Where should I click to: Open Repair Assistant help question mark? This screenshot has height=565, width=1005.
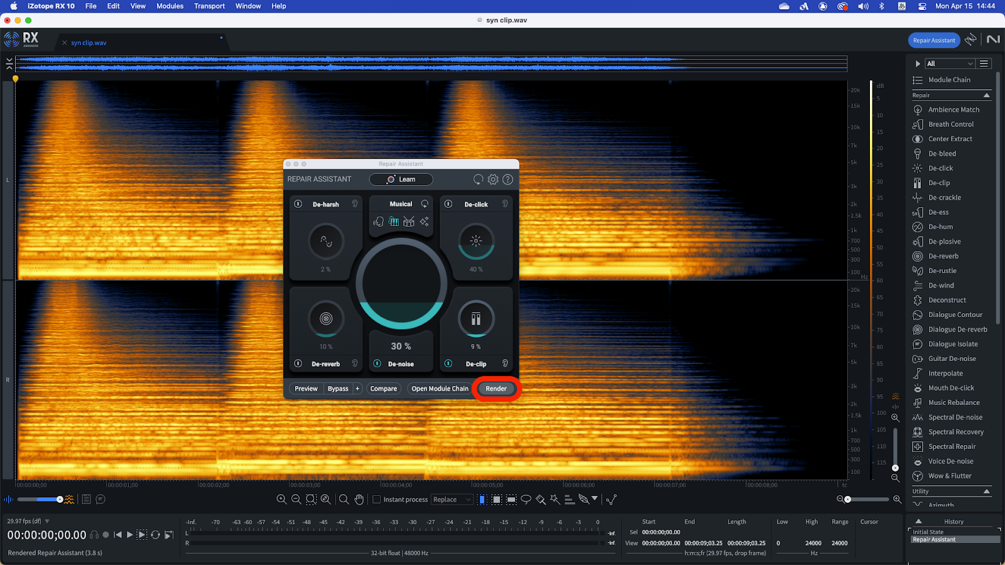(508, 180)
